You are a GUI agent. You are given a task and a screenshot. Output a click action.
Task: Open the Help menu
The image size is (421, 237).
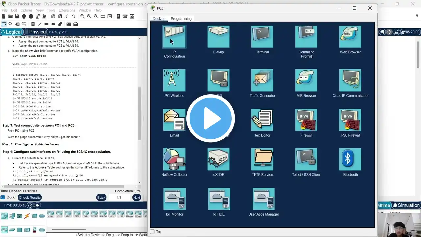click(x=98, y=10)
